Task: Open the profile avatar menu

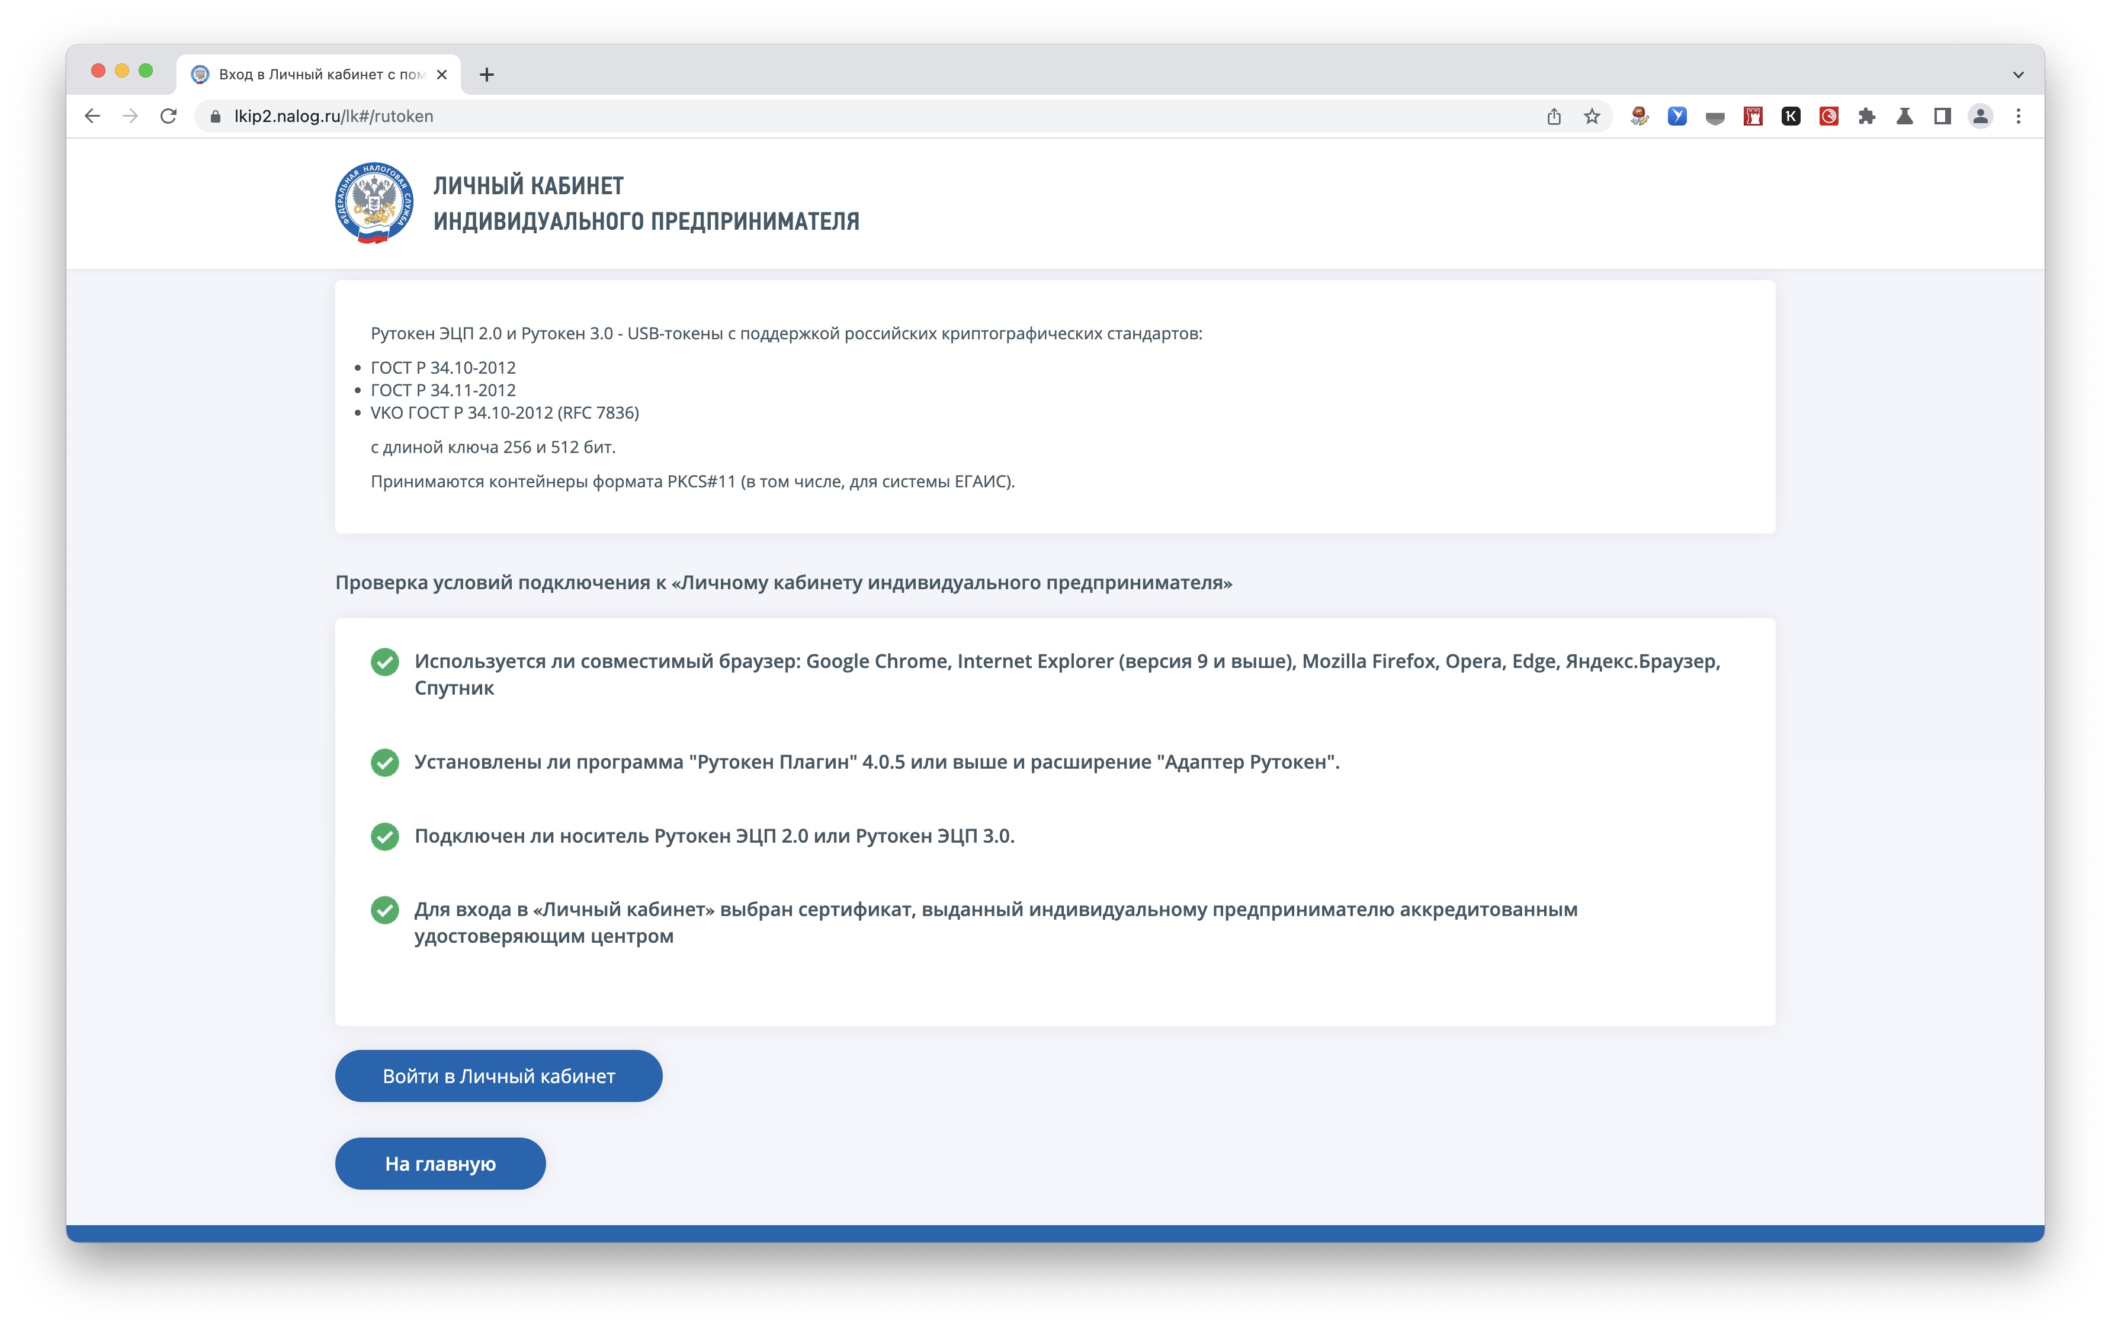Action: click(x=1980, y=117)
